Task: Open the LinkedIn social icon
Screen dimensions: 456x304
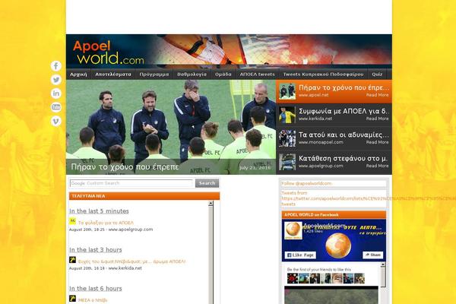Action: pyautogui.click(x=55, y=93)
